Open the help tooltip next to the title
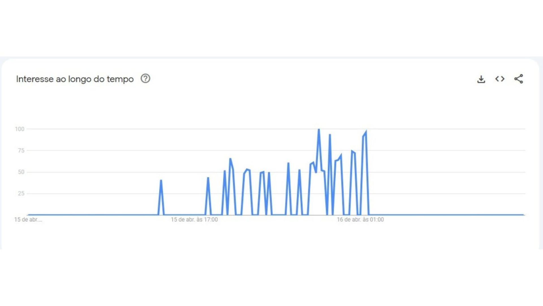 tap(146, 79)
